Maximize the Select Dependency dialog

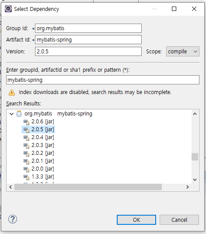point(174,9)
